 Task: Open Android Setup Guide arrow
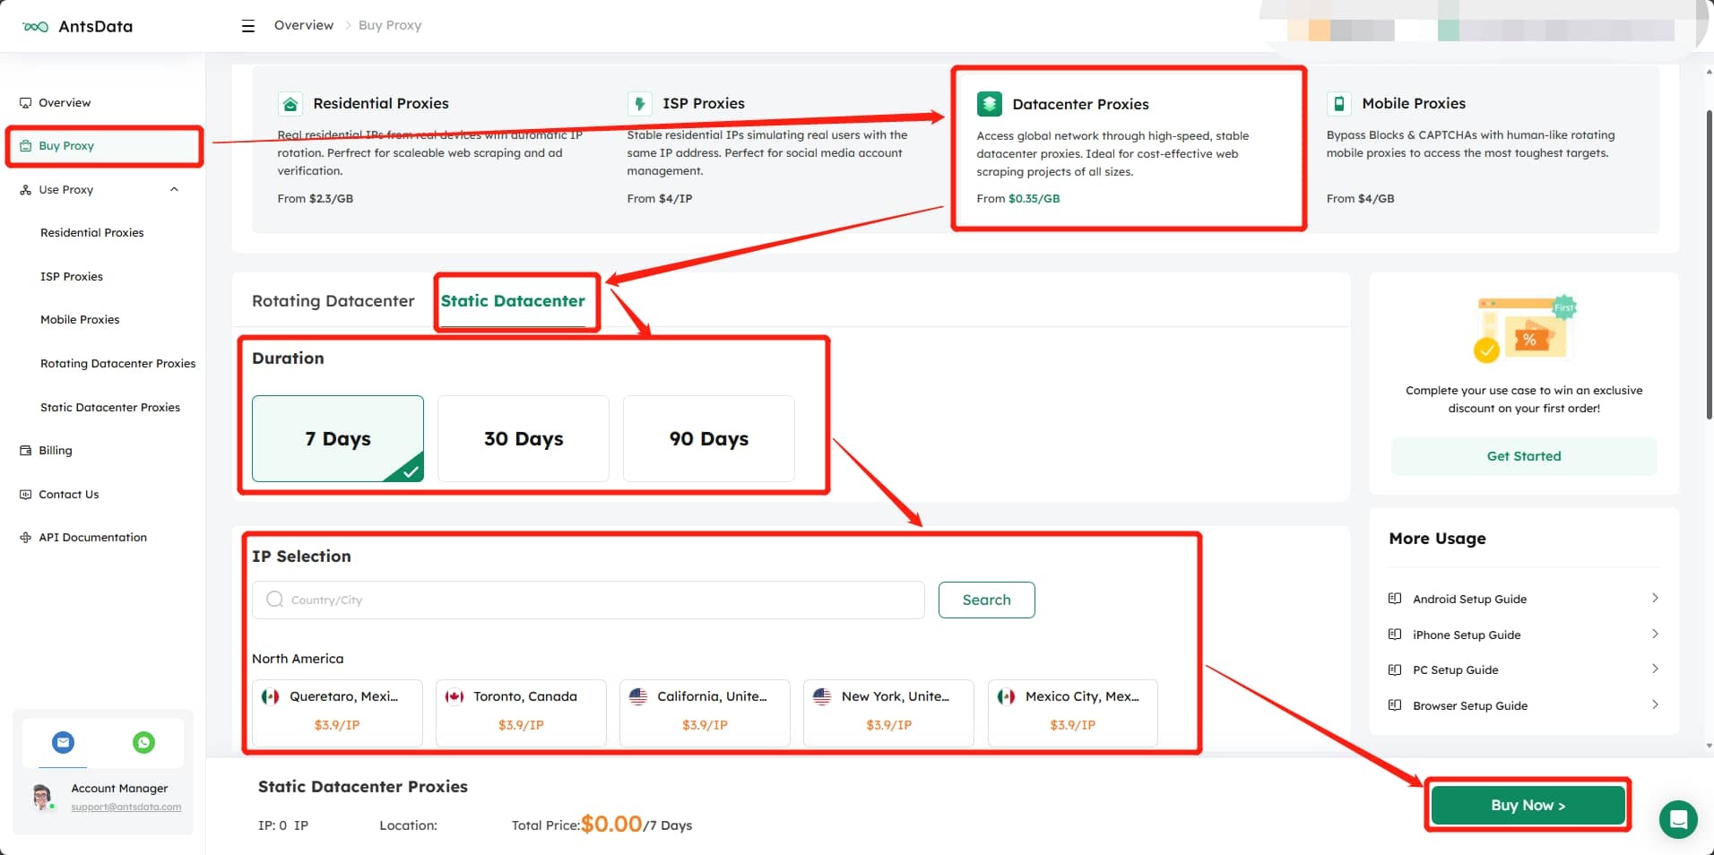(1655, 598)
